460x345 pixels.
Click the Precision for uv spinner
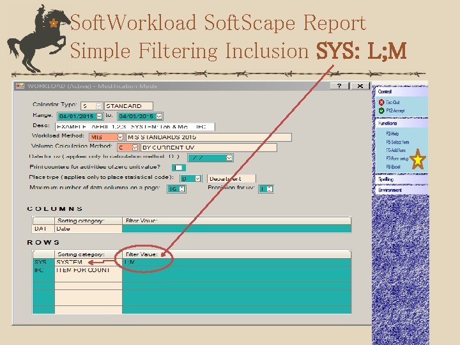tap(270, 189)
